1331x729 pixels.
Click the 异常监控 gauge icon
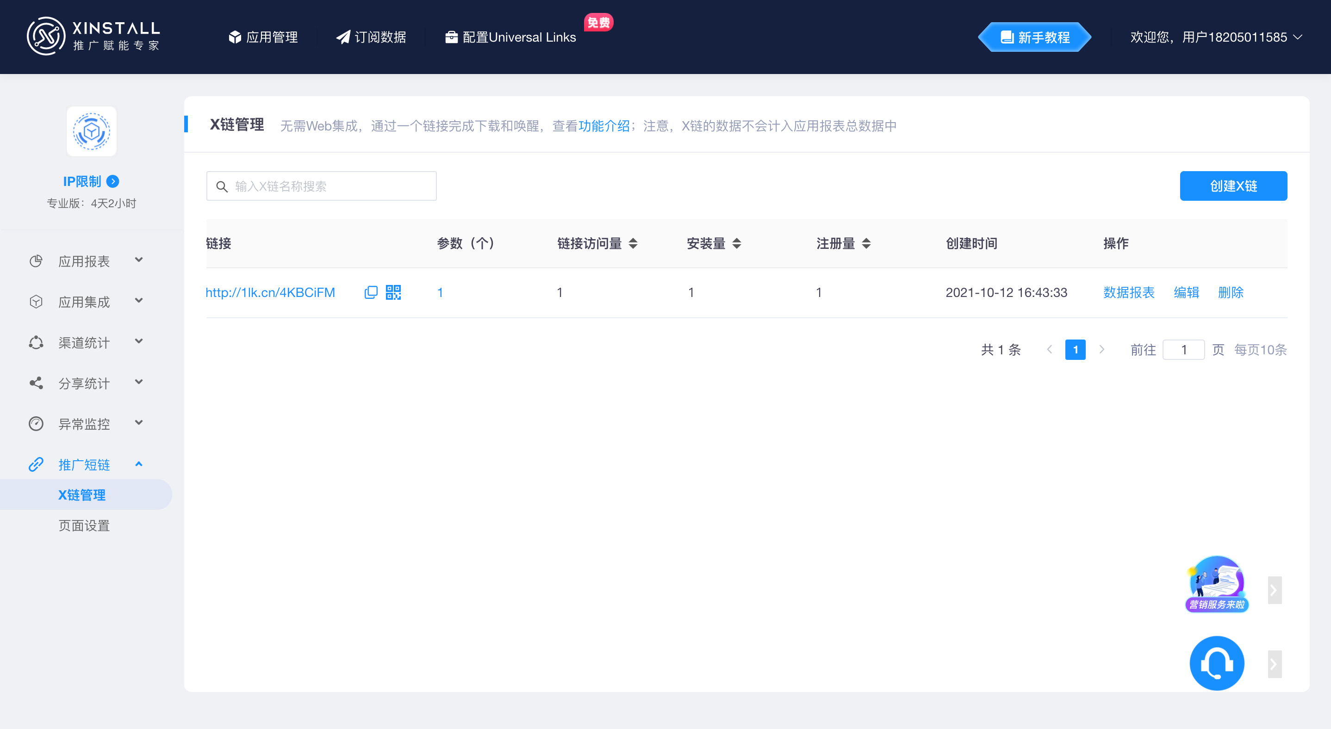[x=36, y=423]
